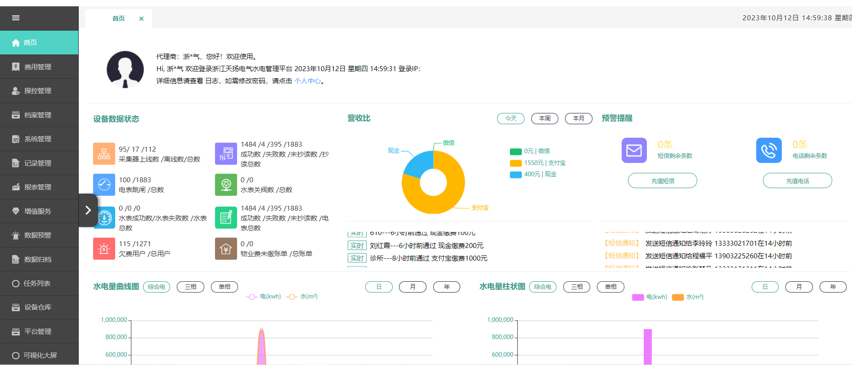Viewport: 852px width, 365px height.
Task: Open the 个人中心 link
Action: (x=307, y=81)
